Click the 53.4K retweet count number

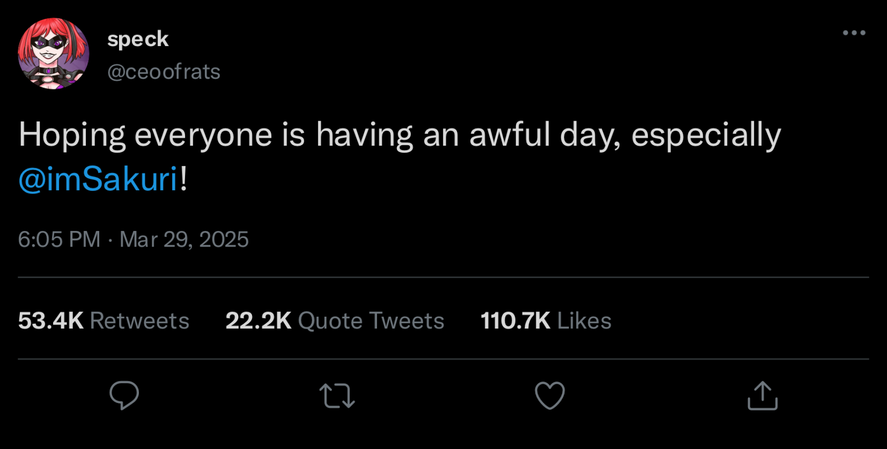(51, 320)
